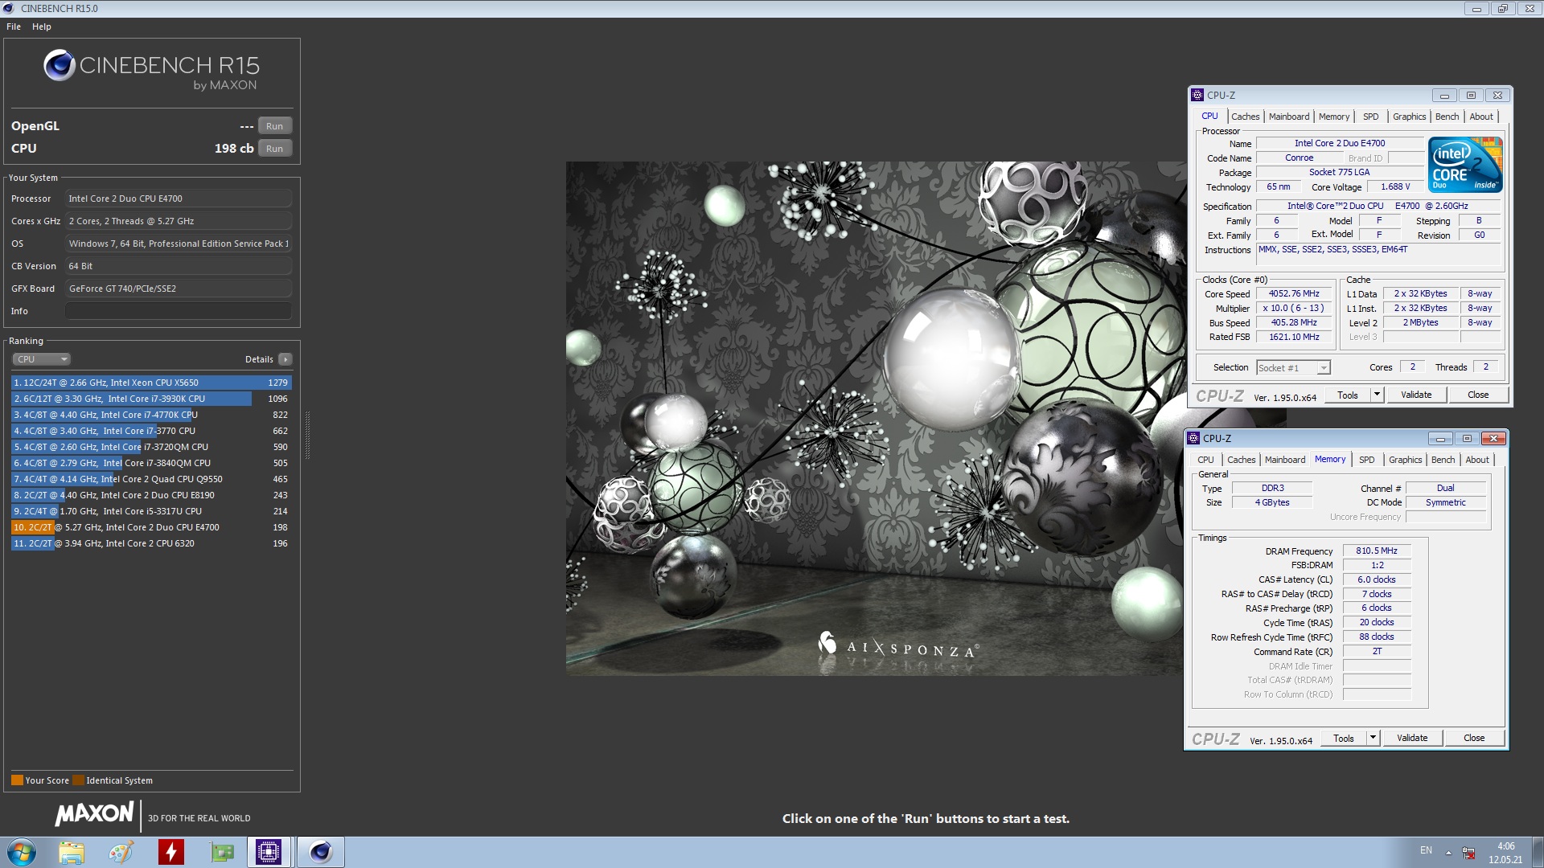
Task: Run the OpenGL benchmark
Action: pyautogui.click(x=275, y=126)
